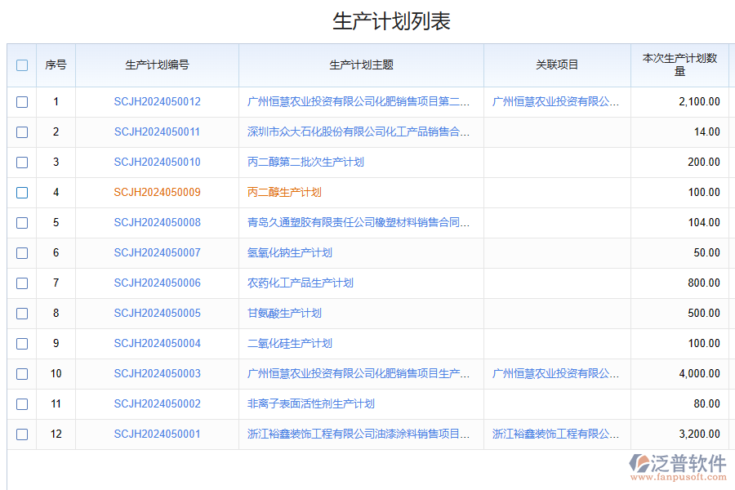Open the highlighted 丙二醇生产计划 subject
This screenshot has width=735, height=490.
click(x=284, y=193)
